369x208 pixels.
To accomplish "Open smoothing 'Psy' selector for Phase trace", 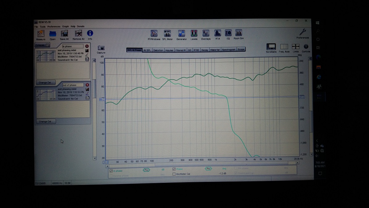I will click(x=208, y=169).
